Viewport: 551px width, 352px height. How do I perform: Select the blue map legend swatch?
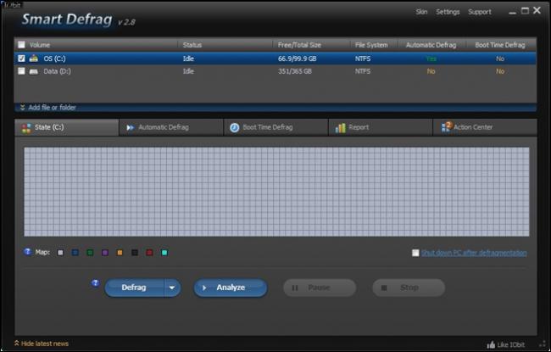[75, 253]
